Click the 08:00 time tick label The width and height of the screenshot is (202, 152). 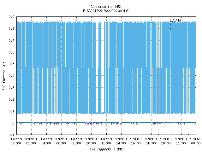coord(76,143)
